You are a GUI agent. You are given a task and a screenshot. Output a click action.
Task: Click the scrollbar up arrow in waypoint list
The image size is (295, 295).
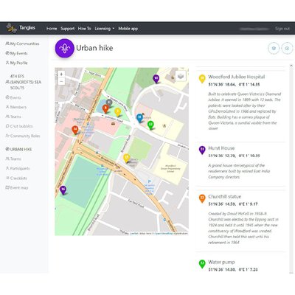(x=291, y=66)
